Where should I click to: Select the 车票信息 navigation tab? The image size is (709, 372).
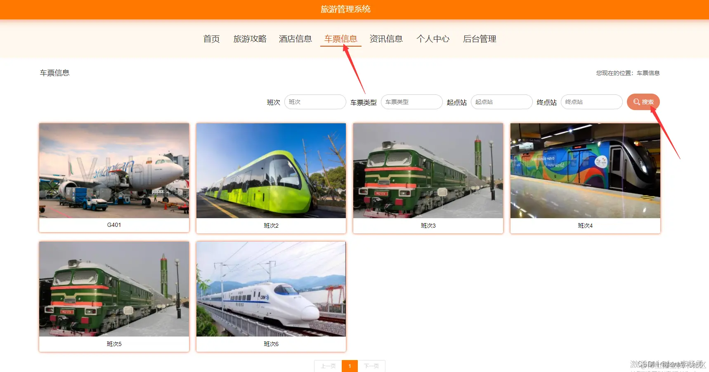pyautogui.click(x=340, y=39)
